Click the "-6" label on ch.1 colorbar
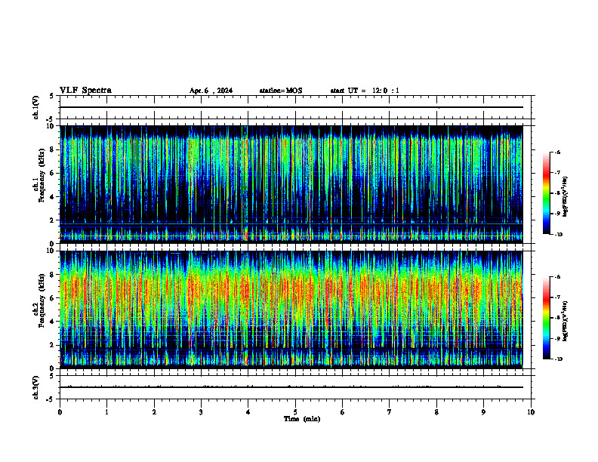598x462 pixels. click(558, 152)
